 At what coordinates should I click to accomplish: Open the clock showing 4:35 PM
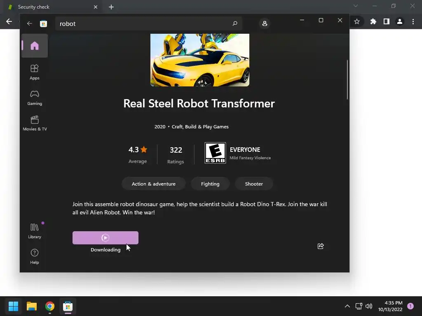click(390, 306)
